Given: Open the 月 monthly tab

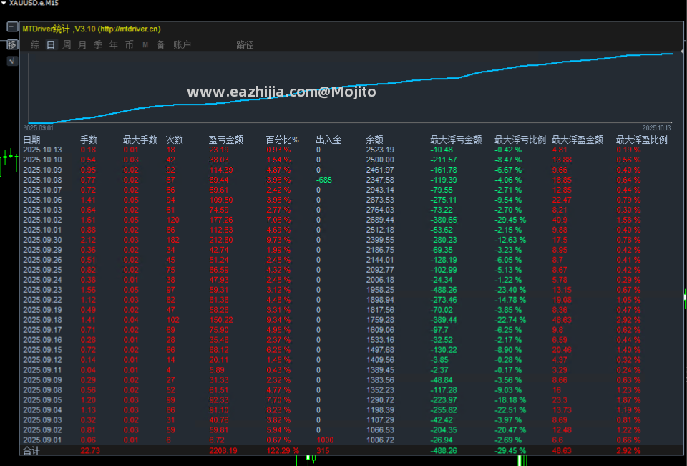Looking at the screenshot, I should click(x=82, y=44).
